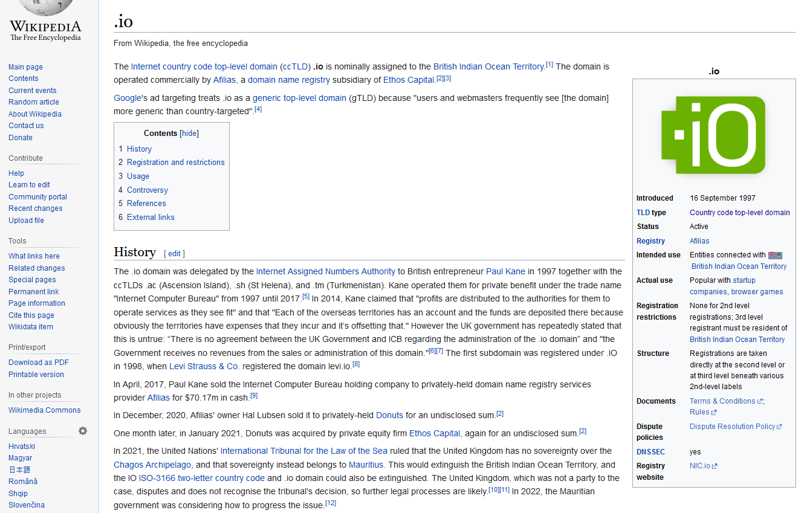Follow the Internet Assigned Numbers Authority link
This screenshot has width=804, height=513.
[325, 272]
